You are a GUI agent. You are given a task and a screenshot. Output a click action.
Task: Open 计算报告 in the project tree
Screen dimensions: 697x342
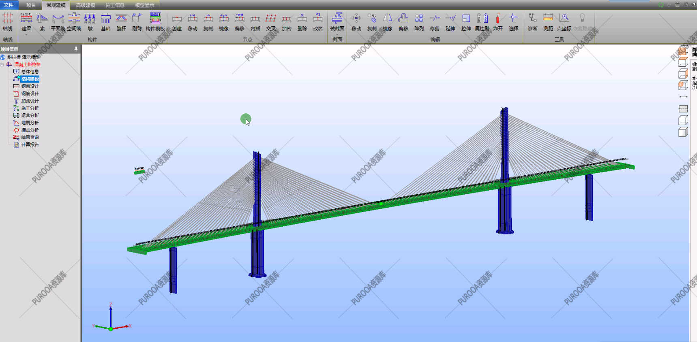30,144
